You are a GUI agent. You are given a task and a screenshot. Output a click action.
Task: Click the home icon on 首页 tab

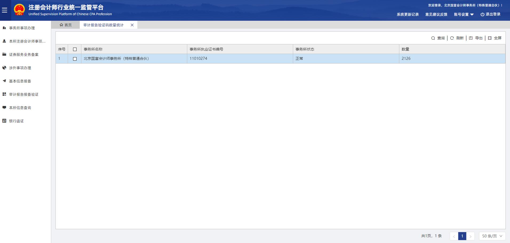coord(61,25)
